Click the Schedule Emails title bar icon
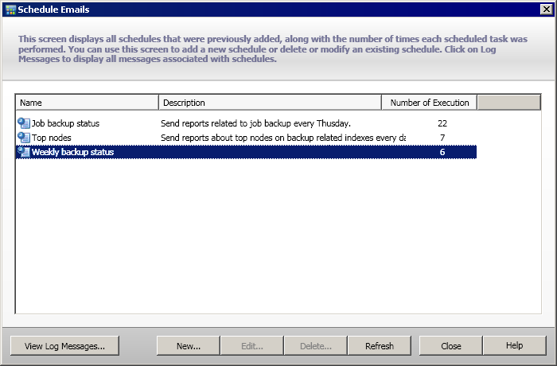 (10, 10)
